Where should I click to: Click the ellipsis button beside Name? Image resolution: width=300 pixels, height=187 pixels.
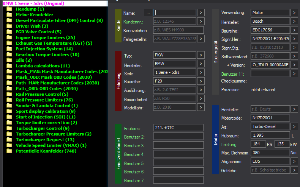pos(148,13)
